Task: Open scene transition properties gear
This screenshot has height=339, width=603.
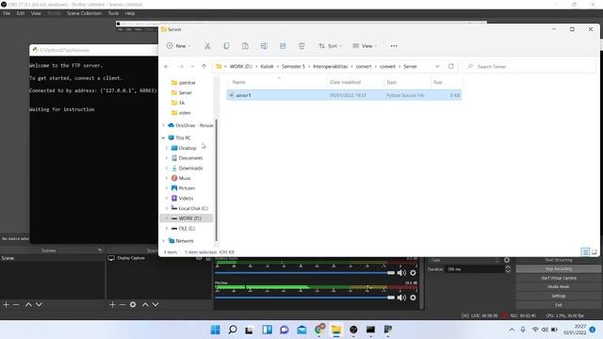Action: click(x=507, y=260)
